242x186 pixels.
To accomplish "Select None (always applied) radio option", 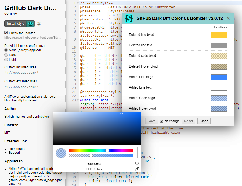I will [6, 50].
